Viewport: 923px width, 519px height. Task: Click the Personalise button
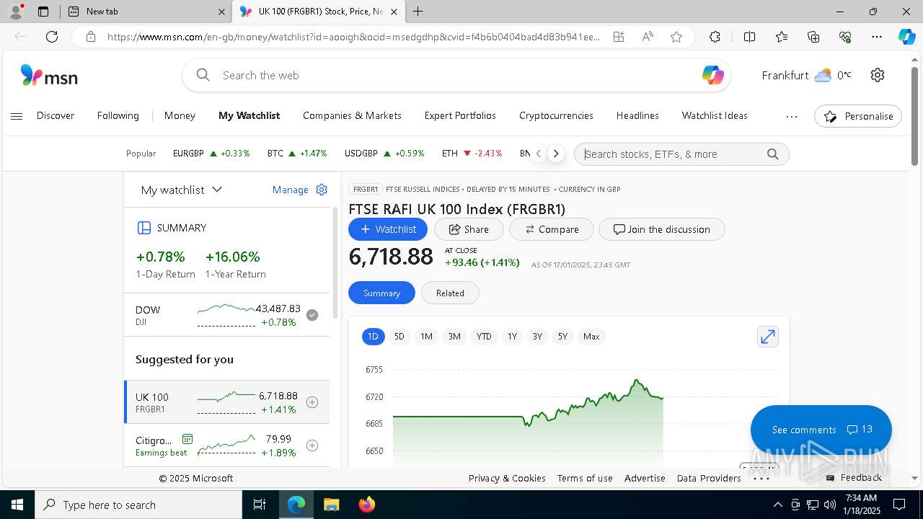pos(858,116)
